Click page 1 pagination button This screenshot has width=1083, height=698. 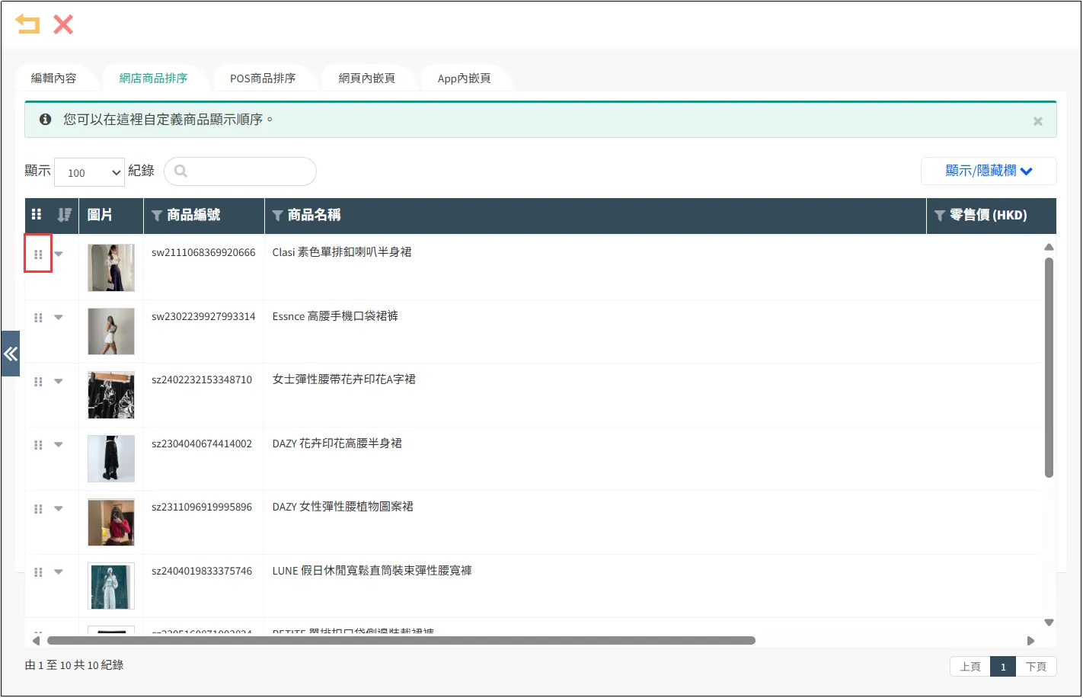tap(1003, 667)
